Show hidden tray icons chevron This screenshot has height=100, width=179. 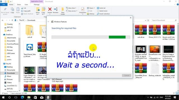[148, 97]
